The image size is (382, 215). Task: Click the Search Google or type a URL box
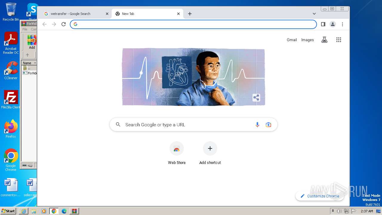193,125
